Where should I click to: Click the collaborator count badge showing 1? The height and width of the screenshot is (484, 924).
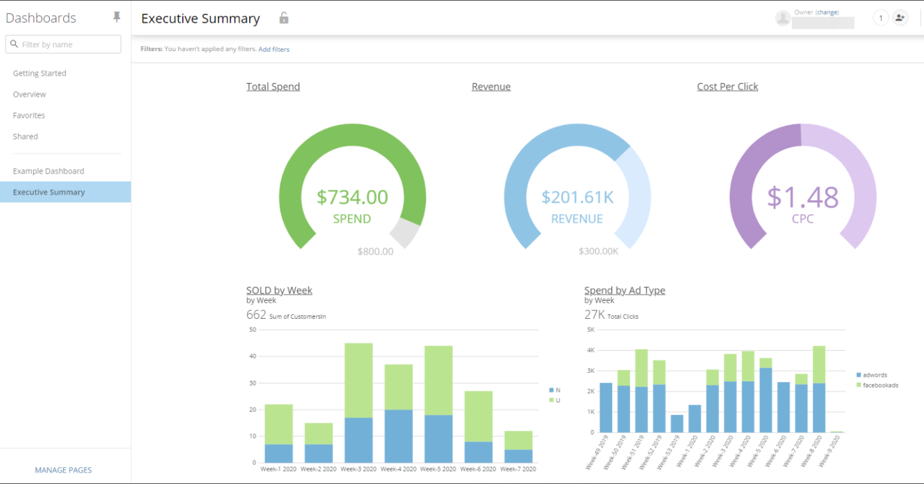[x=880, y=18]
